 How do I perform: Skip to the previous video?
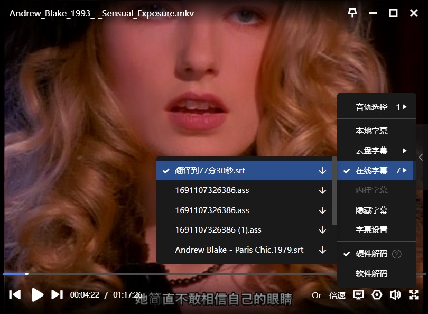coord(15,295)
